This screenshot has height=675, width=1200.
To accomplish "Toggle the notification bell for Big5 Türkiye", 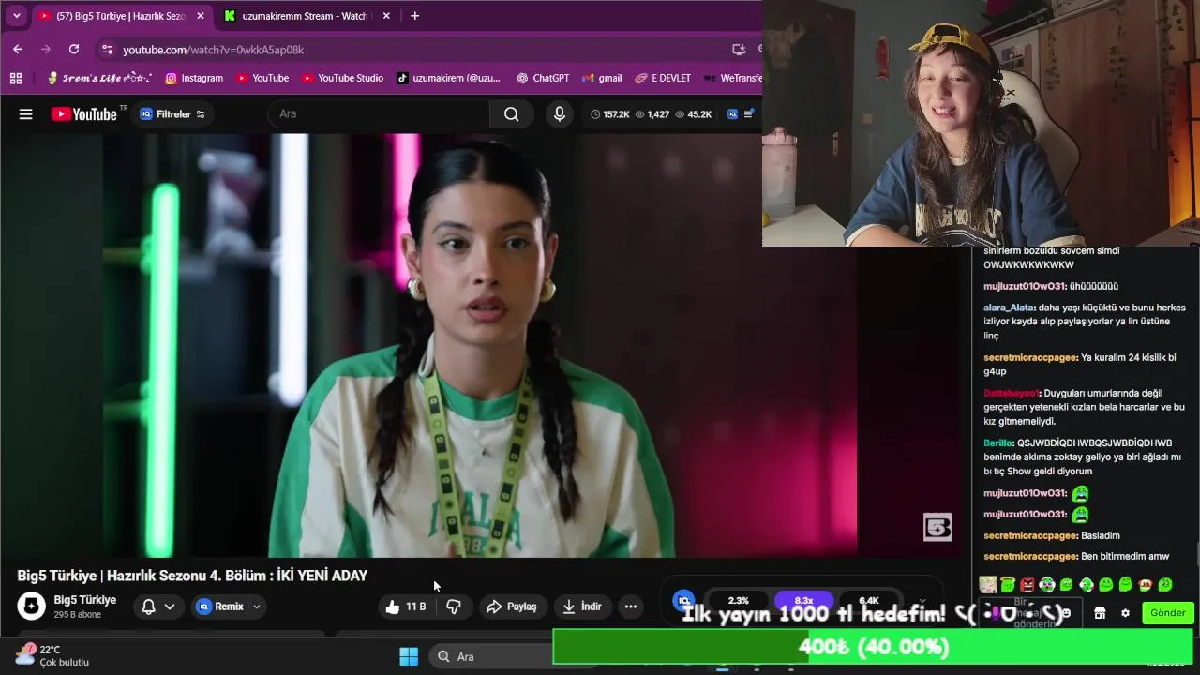I will 148,607.
